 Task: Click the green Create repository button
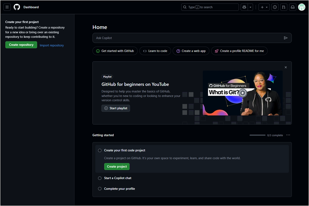coord(21,45)
